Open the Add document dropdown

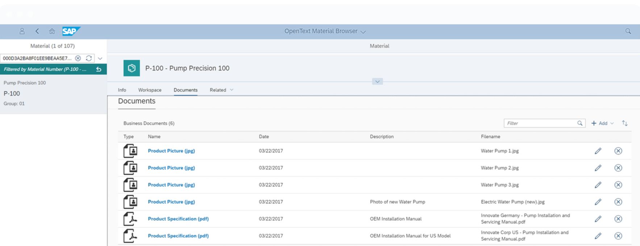coord(603,123)
